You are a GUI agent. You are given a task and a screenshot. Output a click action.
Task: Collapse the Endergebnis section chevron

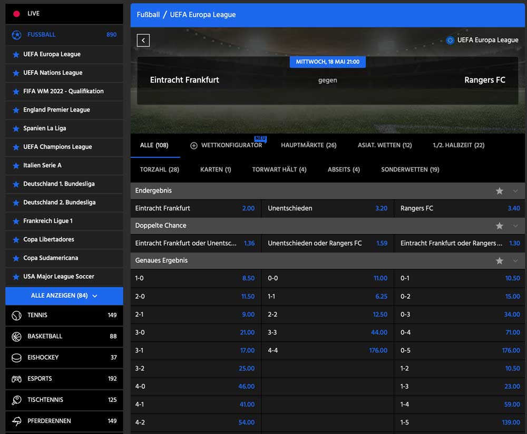(515, 191)
